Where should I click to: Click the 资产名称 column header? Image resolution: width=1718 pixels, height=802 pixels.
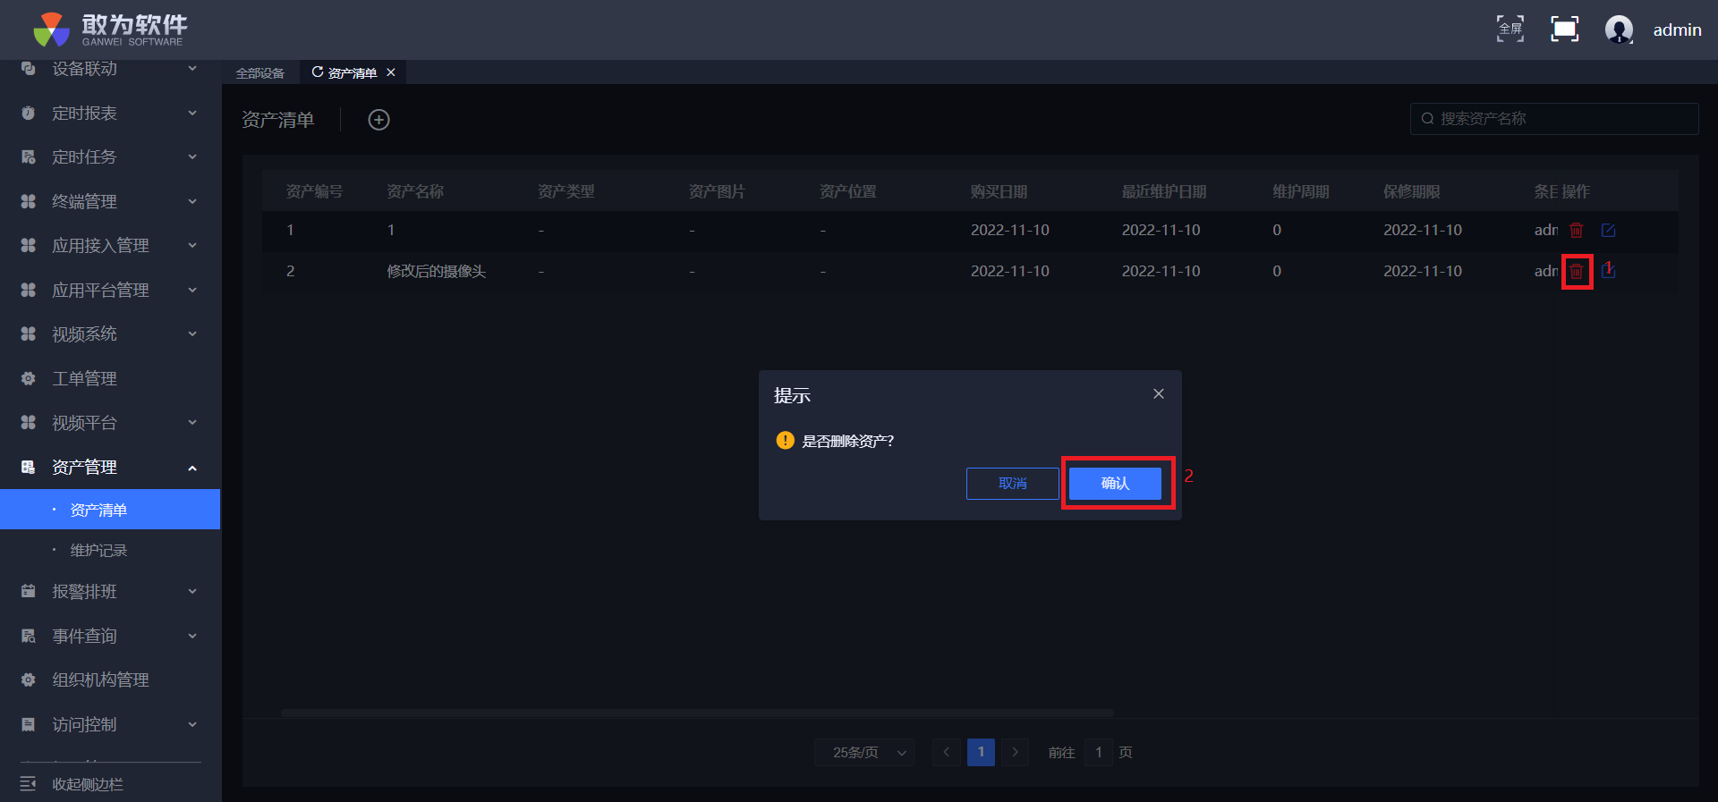coord(415,192)
